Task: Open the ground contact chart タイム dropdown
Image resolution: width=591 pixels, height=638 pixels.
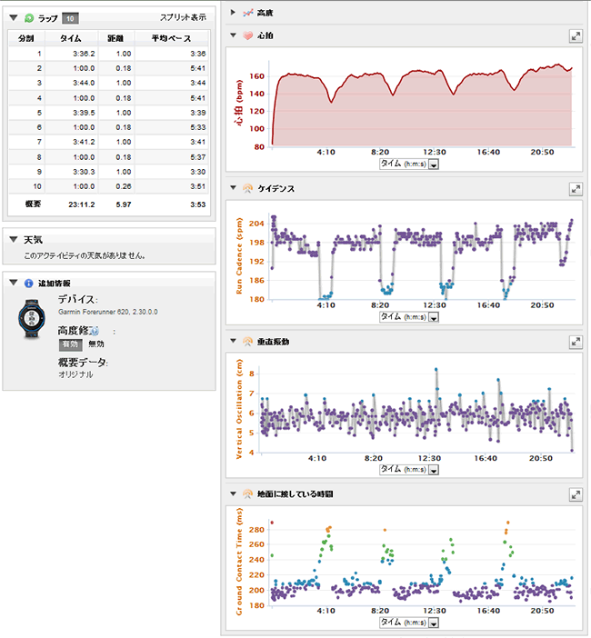Action: tap(433, 623)
